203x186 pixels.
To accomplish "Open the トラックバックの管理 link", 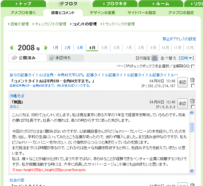I will point(118,24).
